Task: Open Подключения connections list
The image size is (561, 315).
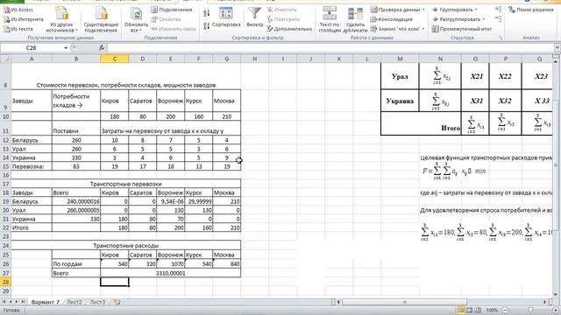Action: coord(171,10)
